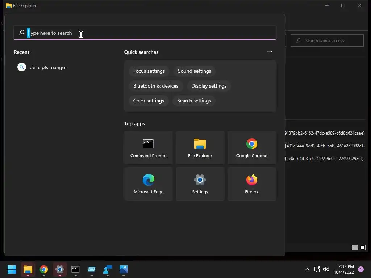Click the 'Type here to search' field
This screenshot has width=371, height=278.
(145, 33)
